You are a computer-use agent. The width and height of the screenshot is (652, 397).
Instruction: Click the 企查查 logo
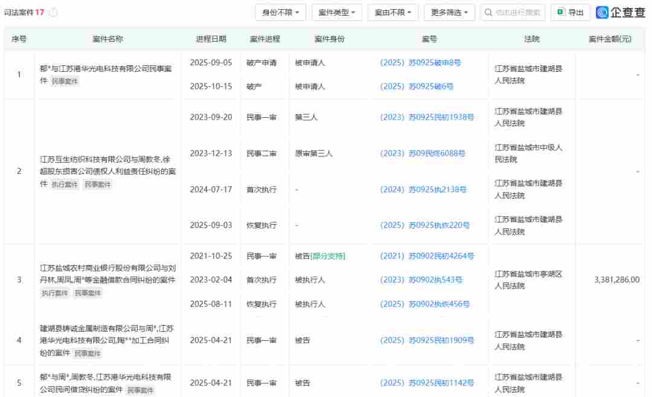click(x=621, y=12)
